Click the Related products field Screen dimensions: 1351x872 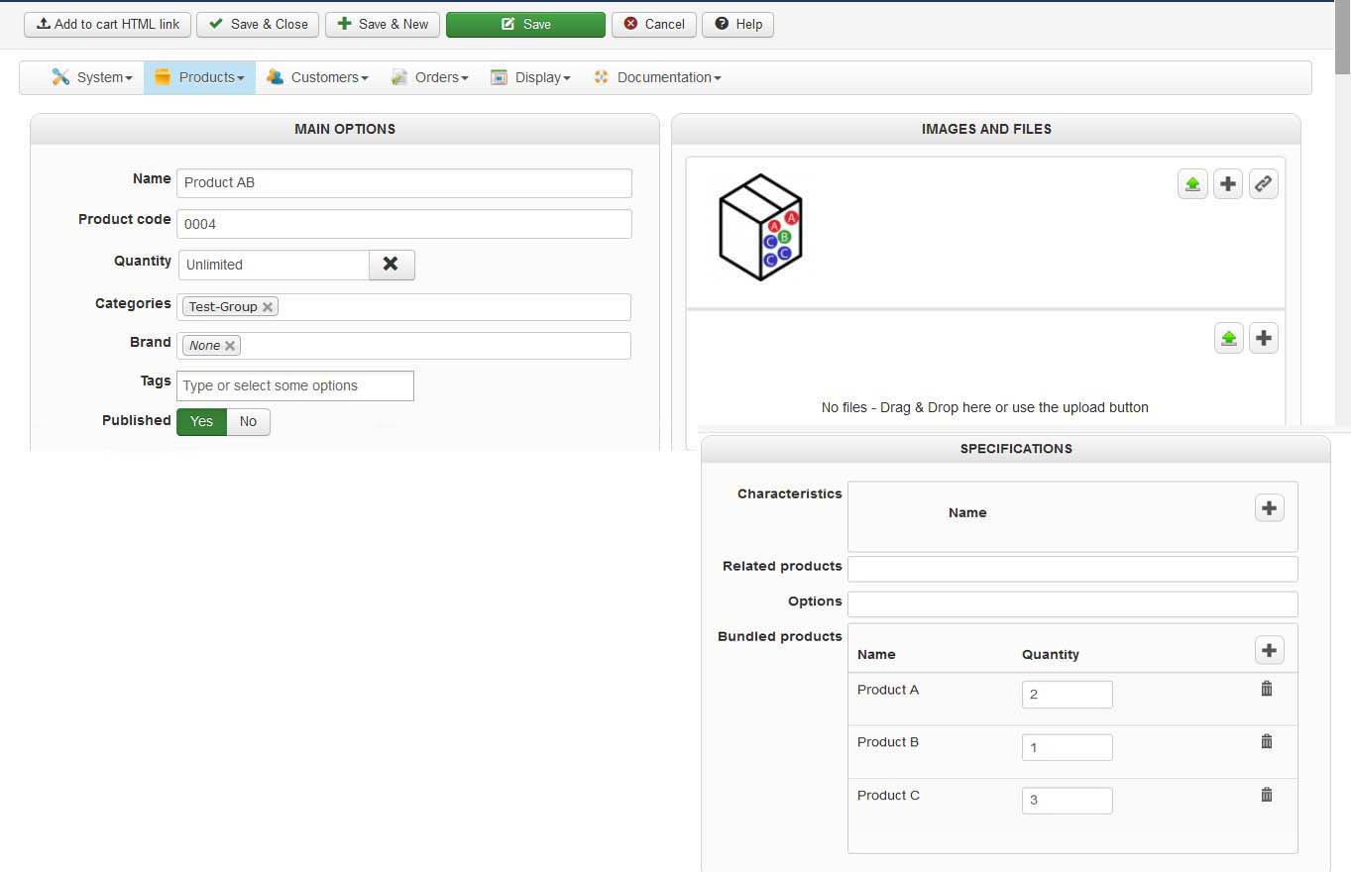pos(1072,569)
